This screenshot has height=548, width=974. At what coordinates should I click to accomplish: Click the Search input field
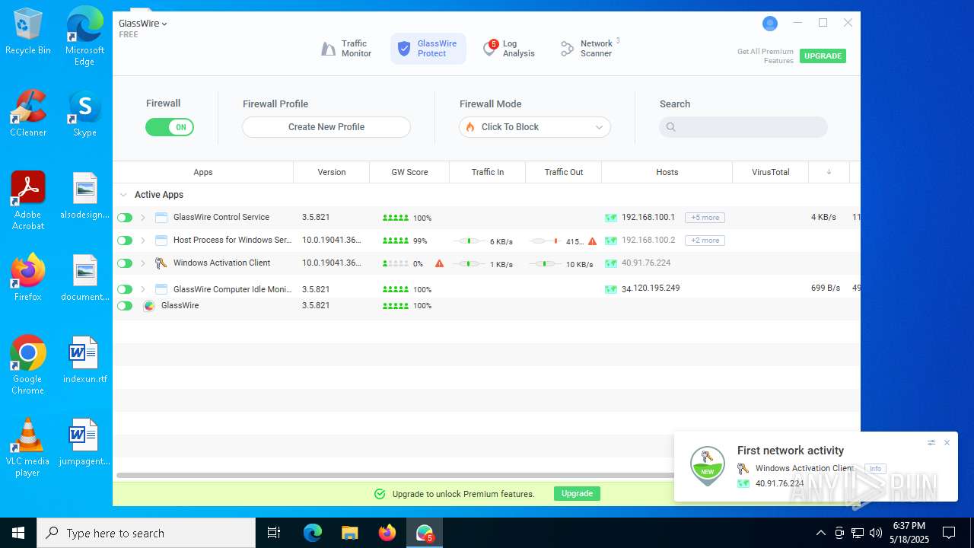(x=743, y=127)
